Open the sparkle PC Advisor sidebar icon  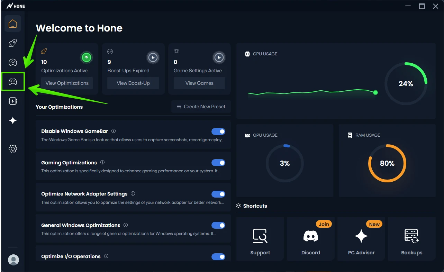coord(13,120)
